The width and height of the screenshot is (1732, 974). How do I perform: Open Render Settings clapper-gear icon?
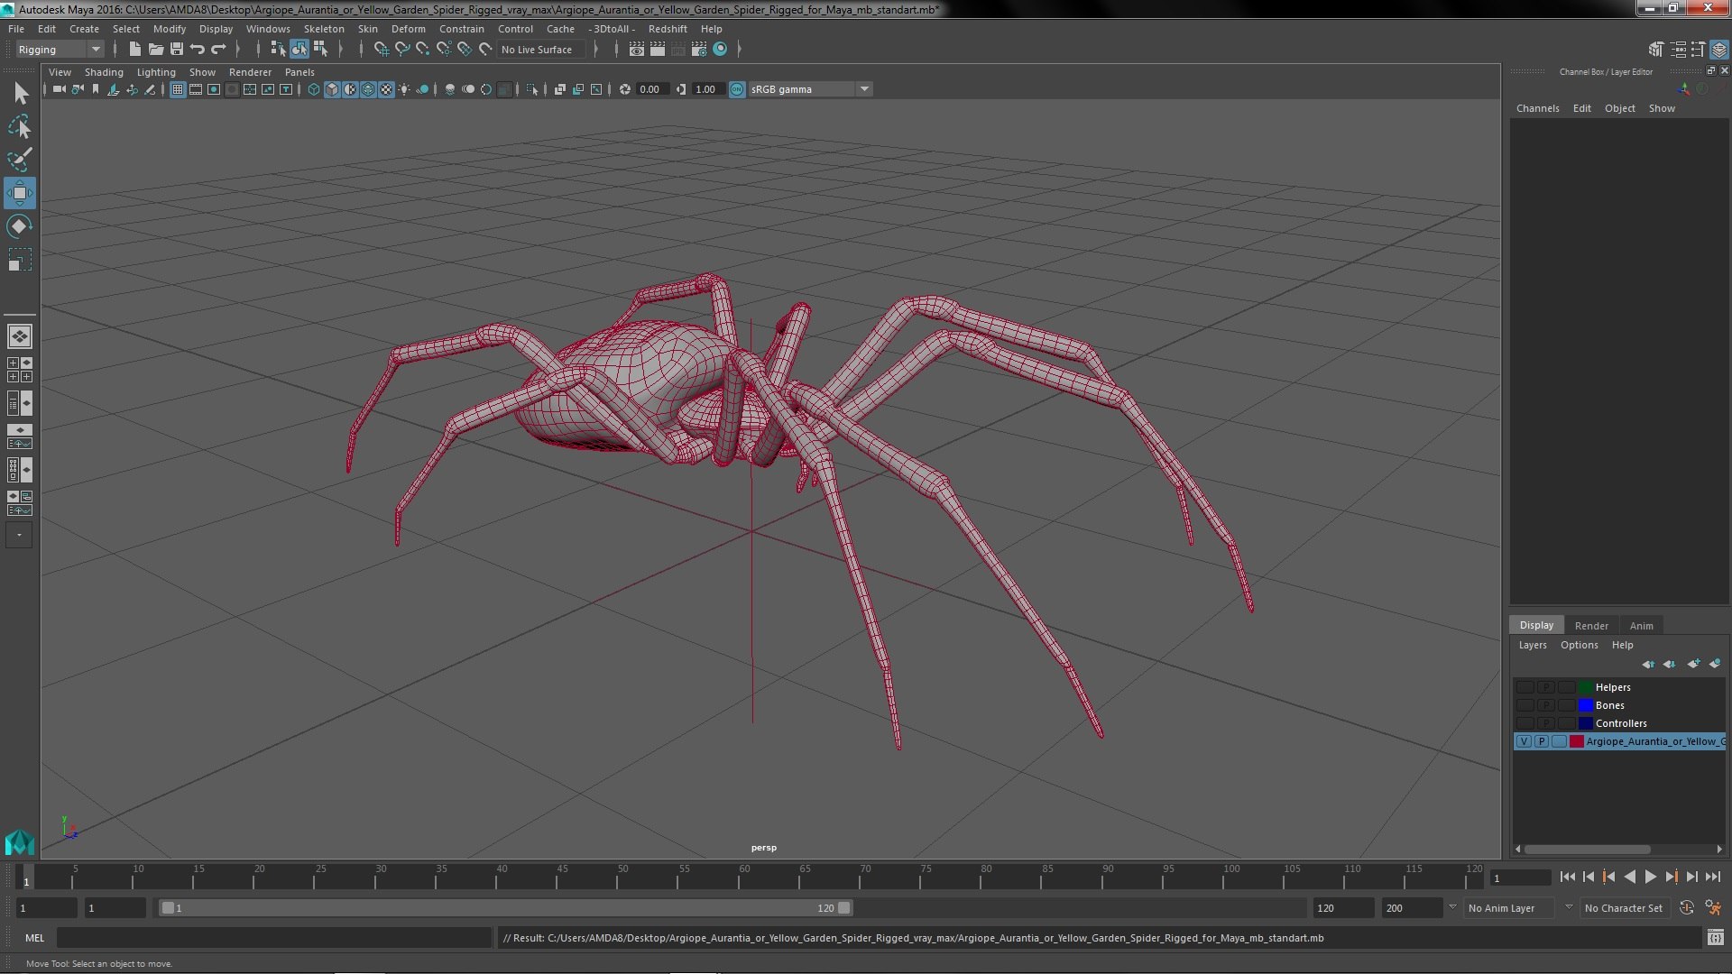(x=699, y=50)
